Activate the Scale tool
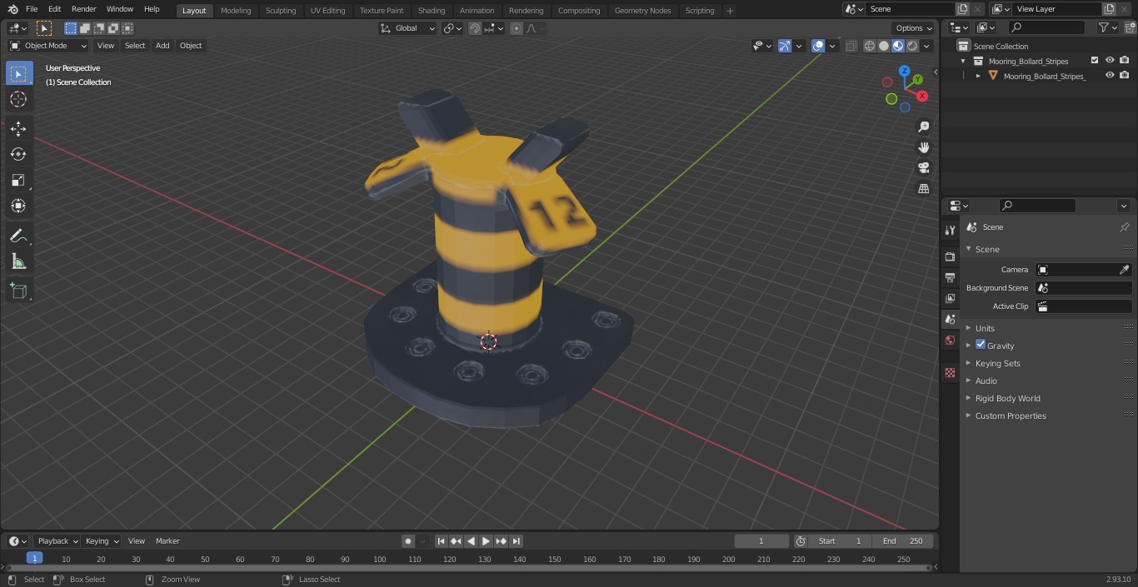This screenshot has height=587, width=1138. [x=18, y=180]
